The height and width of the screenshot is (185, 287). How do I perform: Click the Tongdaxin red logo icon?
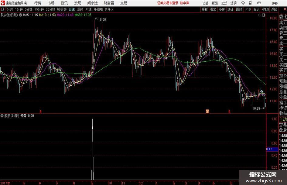pos(3,3)
